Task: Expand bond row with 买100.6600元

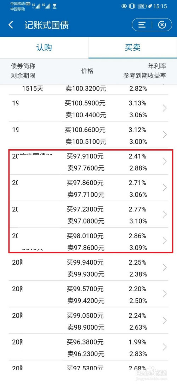Action: pyautogui.click(x=88, y=135)
